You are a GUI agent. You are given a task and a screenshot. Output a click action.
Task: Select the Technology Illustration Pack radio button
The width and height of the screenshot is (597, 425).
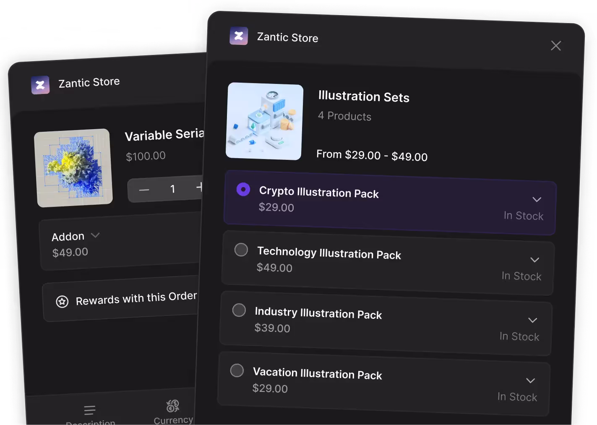pyautogui.click(x=241, y=250)
